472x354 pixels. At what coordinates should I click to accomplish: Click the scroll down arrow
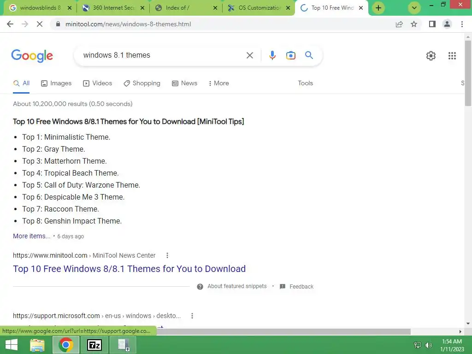pos(468,324)
